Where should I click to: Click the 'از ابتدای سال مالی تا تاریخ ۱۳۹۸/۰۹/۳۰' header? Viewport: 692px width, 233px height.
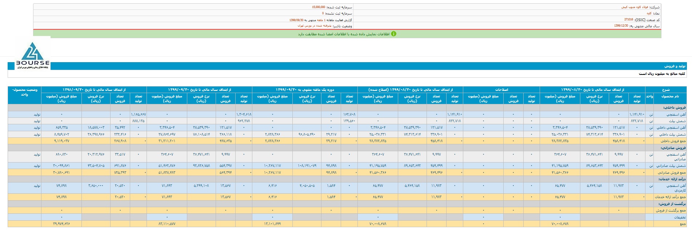coord(94,89)
